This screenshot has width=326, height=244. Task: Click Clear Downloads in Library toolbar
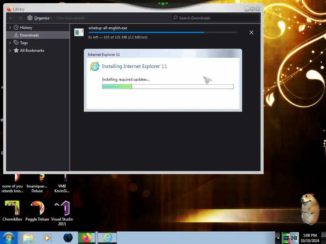tap(70, 18)
